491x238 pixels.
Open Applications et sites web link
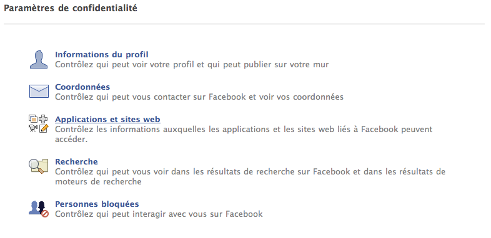(x=107, y=120)
